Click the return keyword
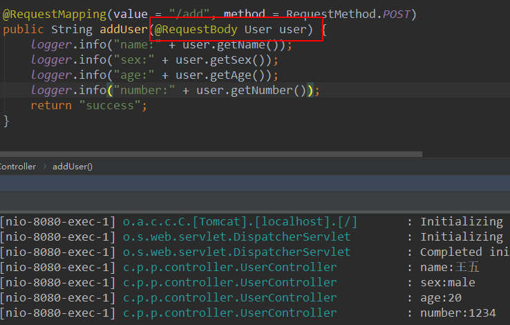The height and width of the screenshot is (325, 510). point(51,105)
